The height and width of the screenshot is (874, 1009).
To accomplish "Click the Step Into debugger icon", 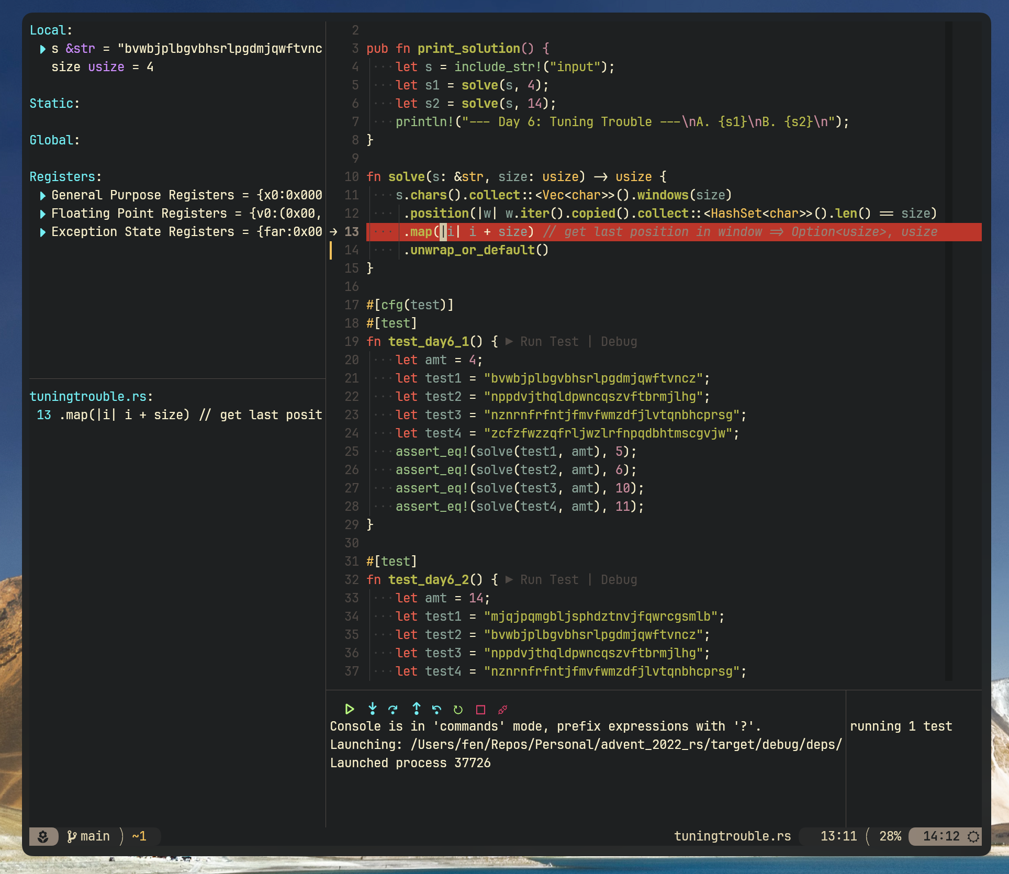I will (373, 709).
